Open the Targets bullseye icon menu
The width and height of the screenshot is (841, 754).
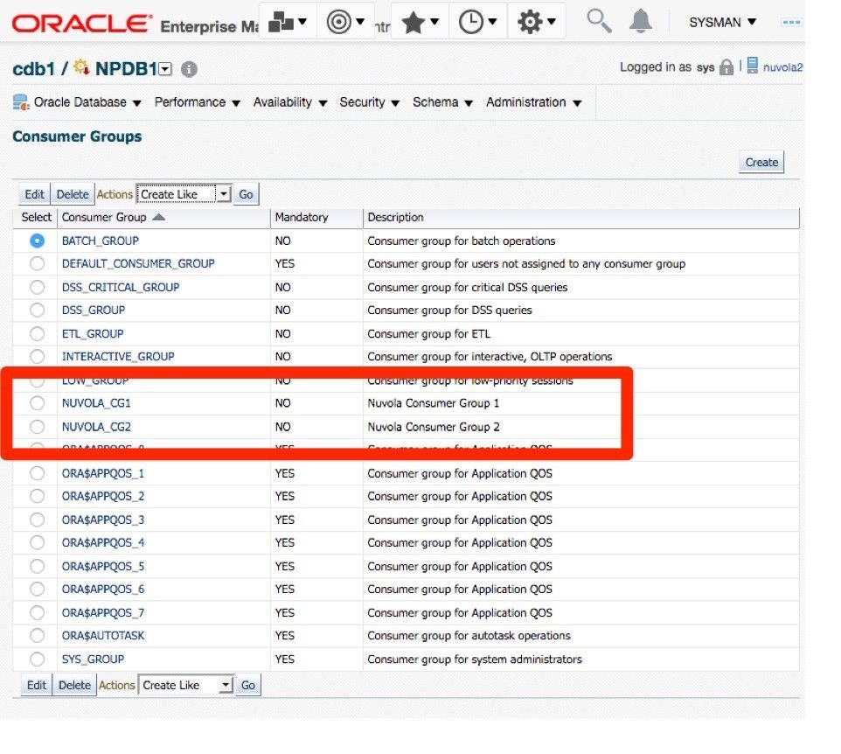[x=345, y=22]
